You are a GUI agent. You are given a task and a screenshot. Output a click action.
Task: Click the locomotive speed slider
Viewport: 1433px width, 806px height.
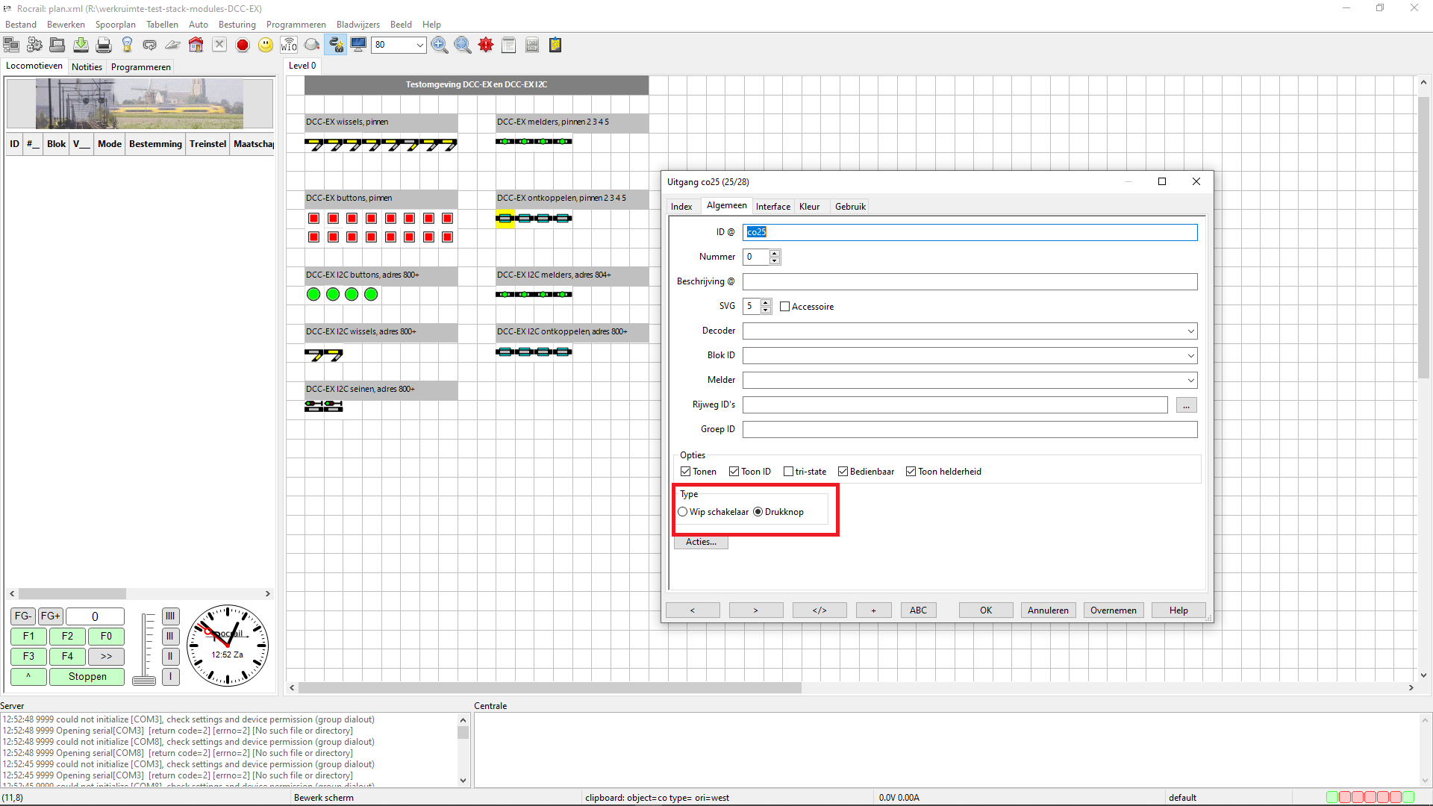[x=144, y=648]
